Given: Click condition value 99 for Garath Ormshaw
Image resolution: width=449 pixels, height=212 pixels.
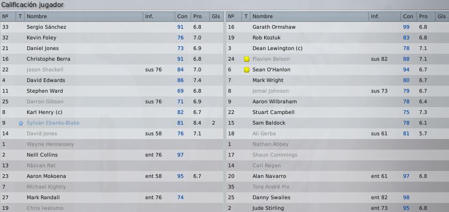Looking at the screenshot, I should 406,27.
